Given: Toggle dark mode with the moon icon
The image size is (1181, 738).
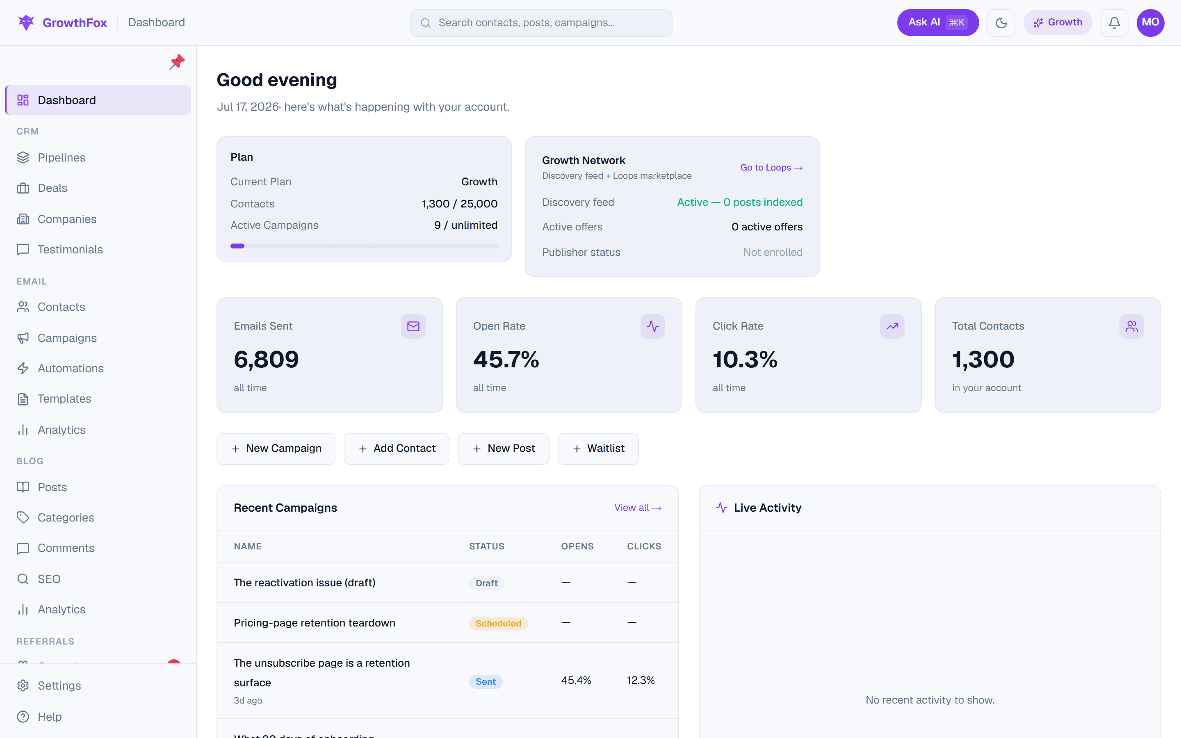Looking at the screenshot, I should tap(1001, 23).
